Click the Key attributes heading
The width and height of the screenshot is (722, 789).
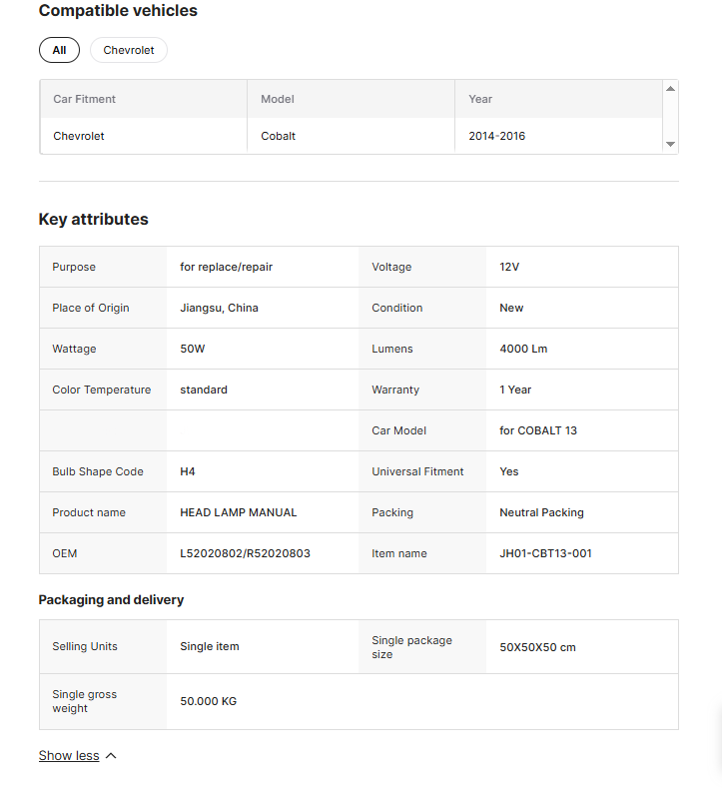coord(93,220)
